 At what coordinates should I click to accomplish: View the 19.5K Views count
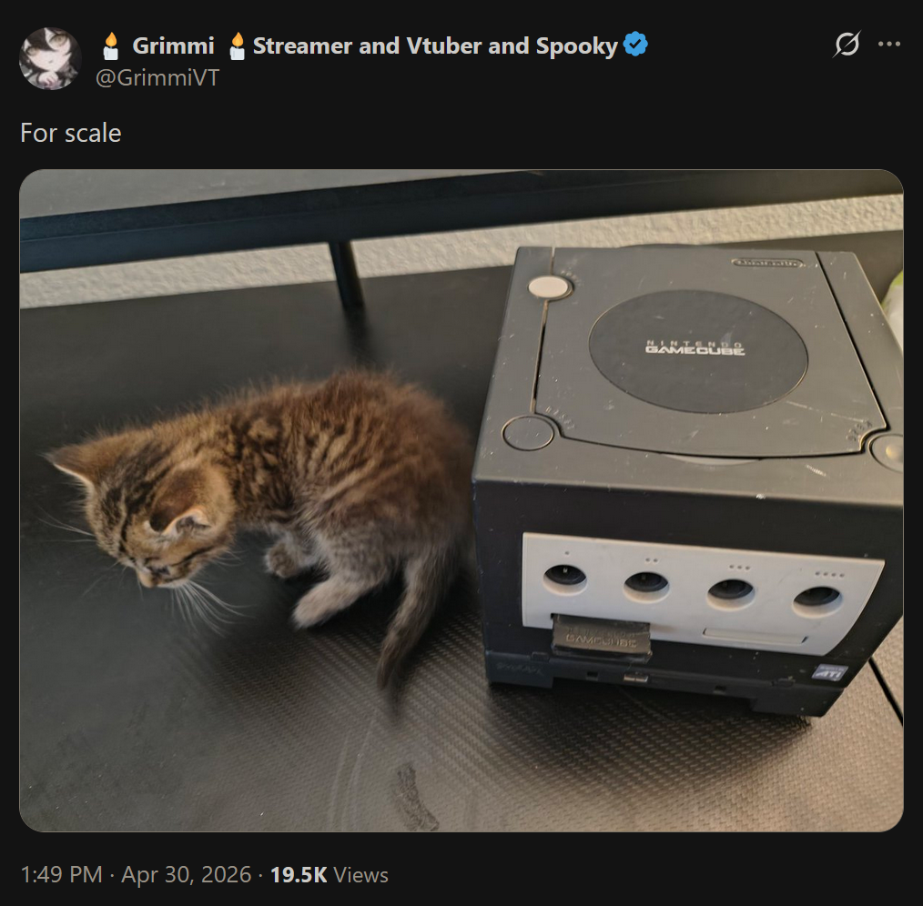[329, 875]
